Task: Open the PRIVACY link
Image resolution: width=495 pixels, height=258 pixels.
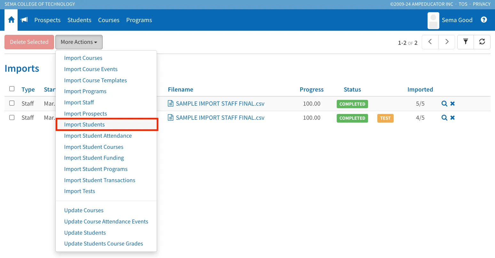Action: (482, 4)
